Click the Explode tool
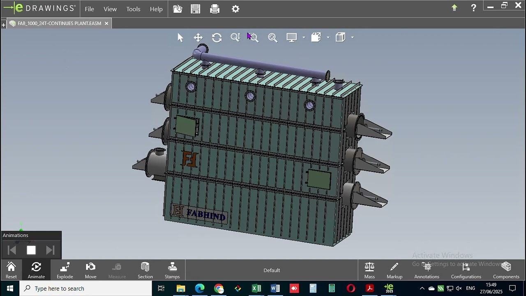Viewport: 526px width, 296px height. tap(65, 270)
